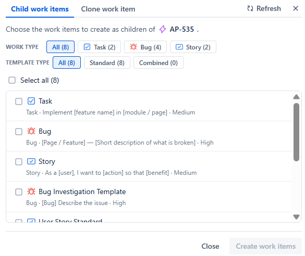Click the bug icon beside Bug Investigation Template
Screen dimensions: 305x256
pyautogui.click(x=31, y=191)
